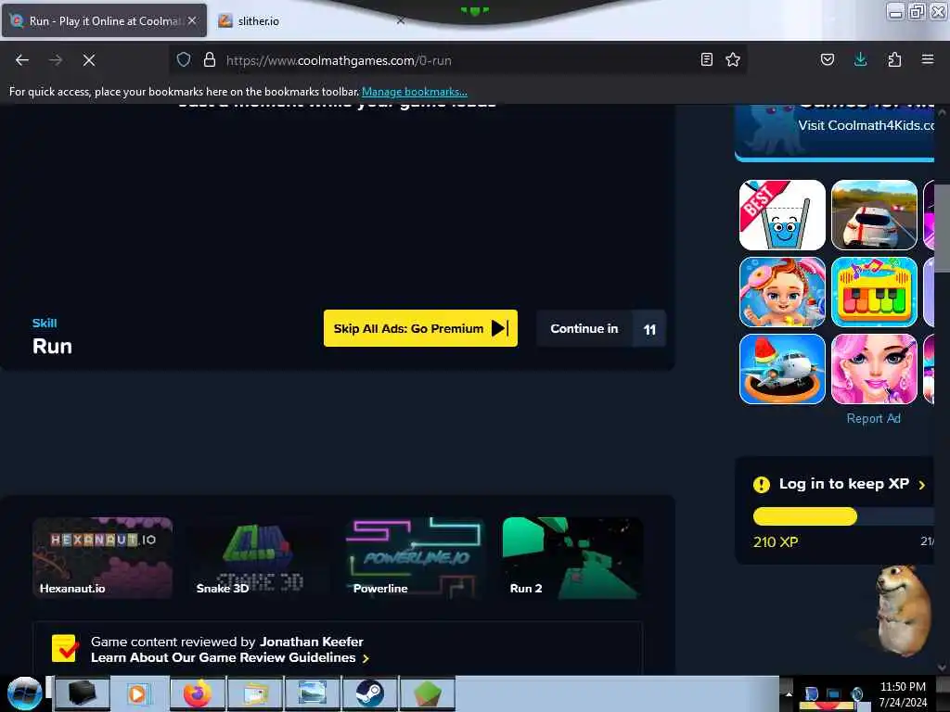Click the yellow checklist review icon
This screenshot has height=712, width=950.
click(64, 648)
